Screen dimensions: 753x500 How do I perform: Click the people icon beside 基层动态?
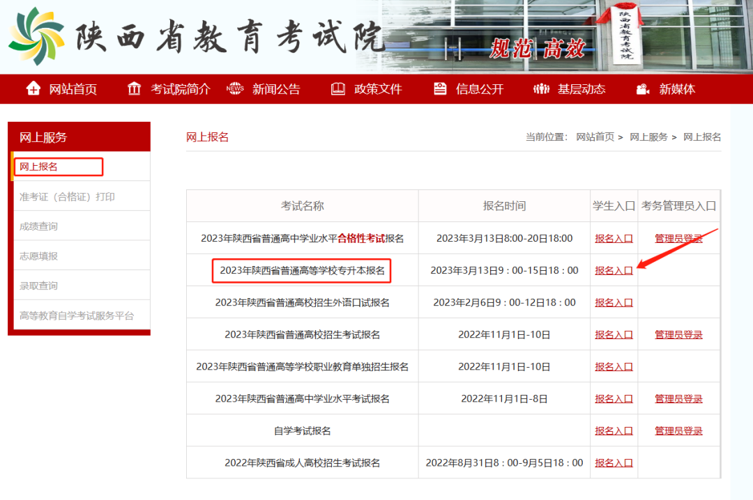(x=541, y=88)
